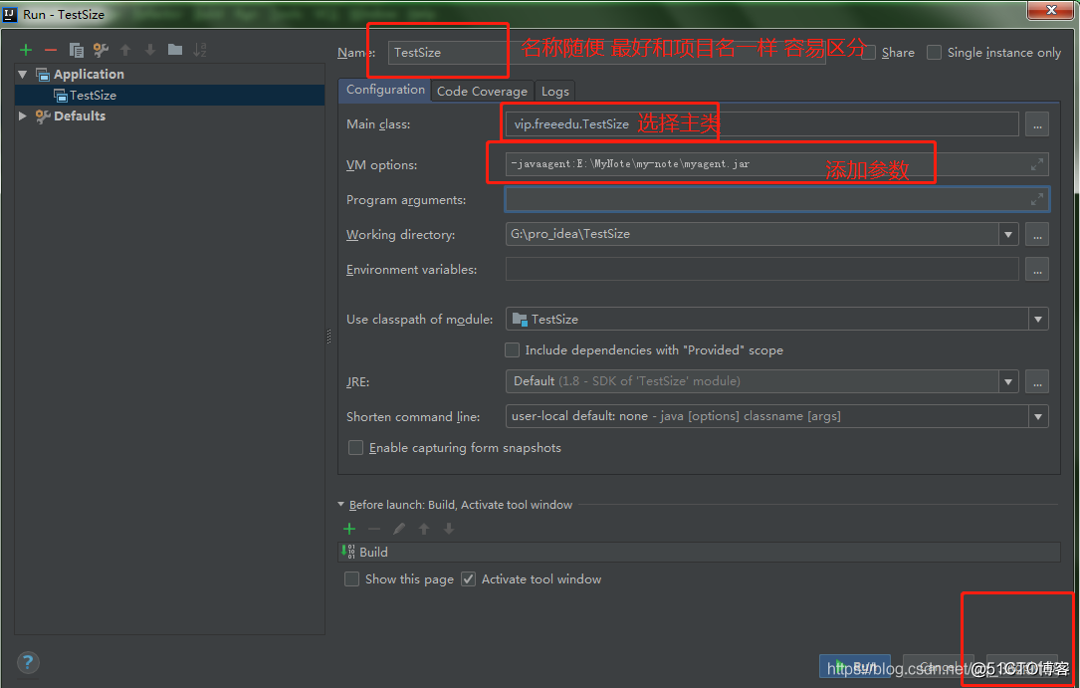Focus the VM options field
Image resolution: width=1080 pixels, height=688 pixels.
(777, 164)
